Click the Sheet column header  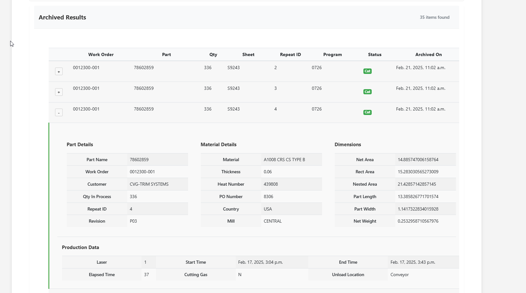coord(248,54)
